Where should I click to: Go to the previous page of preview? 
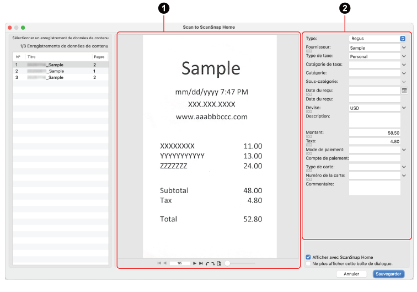(x=165, y=264)
